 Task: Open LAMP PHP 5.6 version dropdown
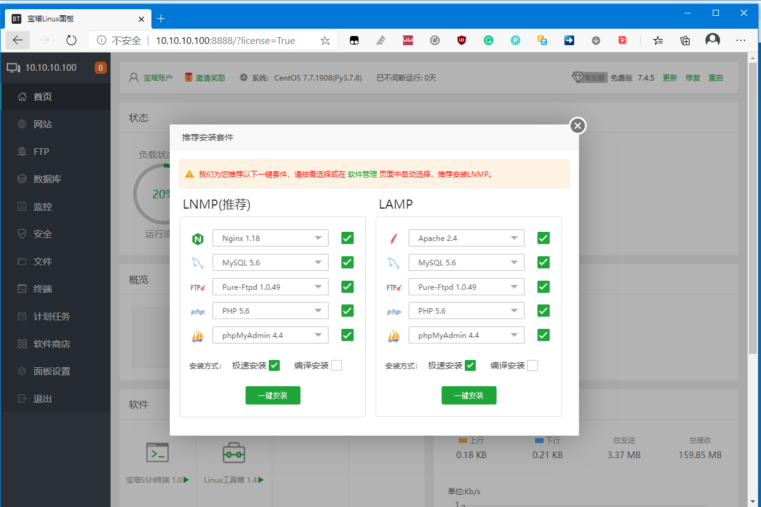[x=467, y=311]
